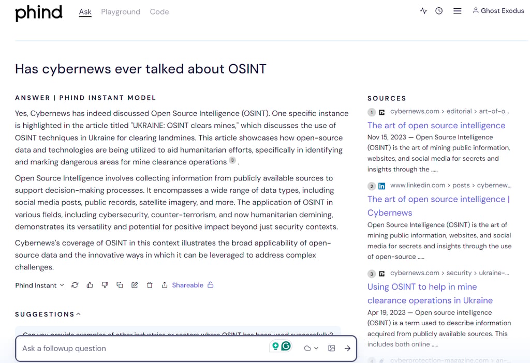Viewport: 530px width, 363px height.
Task: Click the LinkedIn favicon in sources
Action: (381, 186)
